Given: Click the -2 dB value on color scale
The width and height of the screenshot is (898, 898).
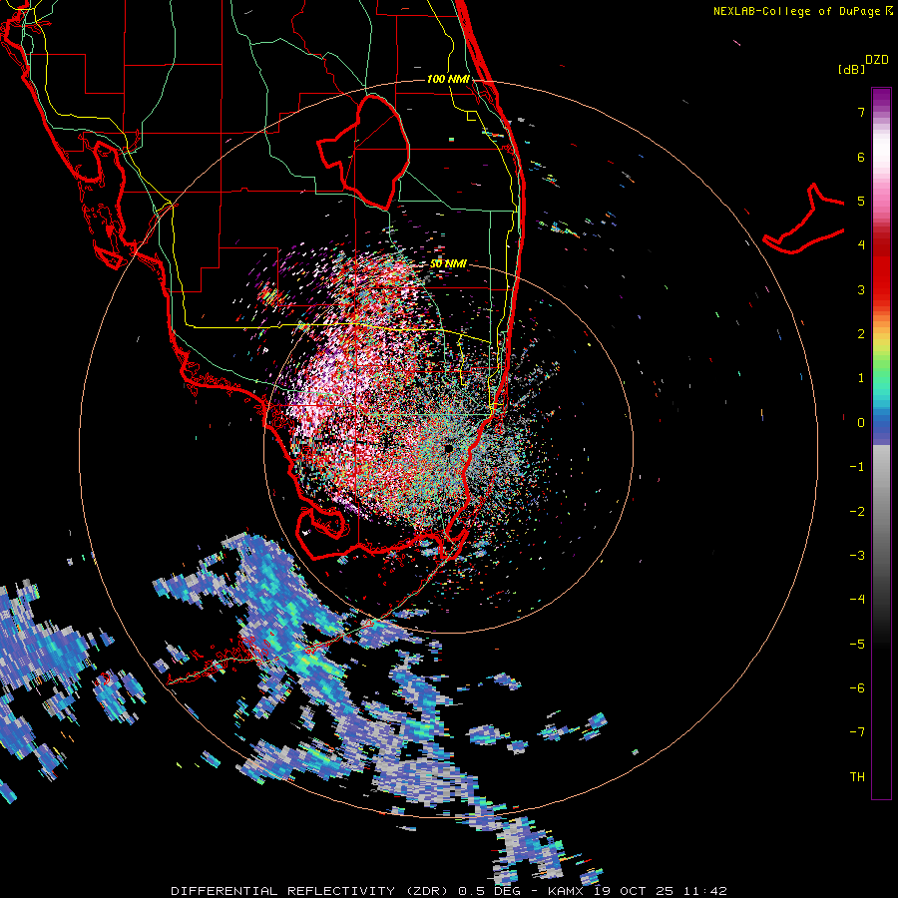Looking at the screenshot, I should coord(857,512).
